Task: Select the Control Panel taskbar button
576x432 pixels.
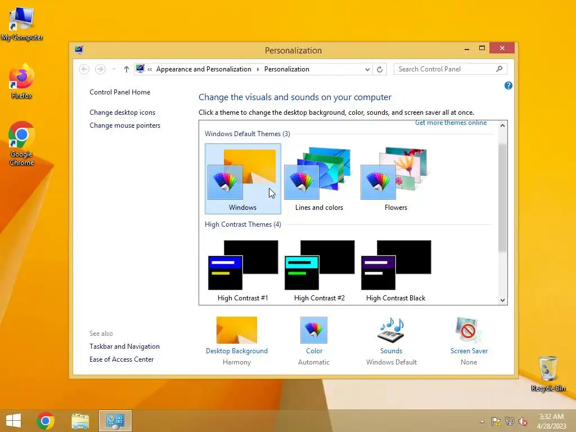Action: pos(115,421)
